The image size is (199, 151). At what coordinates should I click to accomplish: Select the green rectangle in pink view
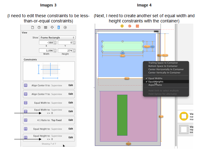point(122,115)
